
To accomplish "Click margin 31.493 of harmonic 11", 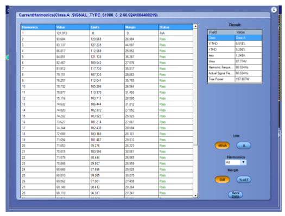I will pyautogui.click(x=130, y=93).
